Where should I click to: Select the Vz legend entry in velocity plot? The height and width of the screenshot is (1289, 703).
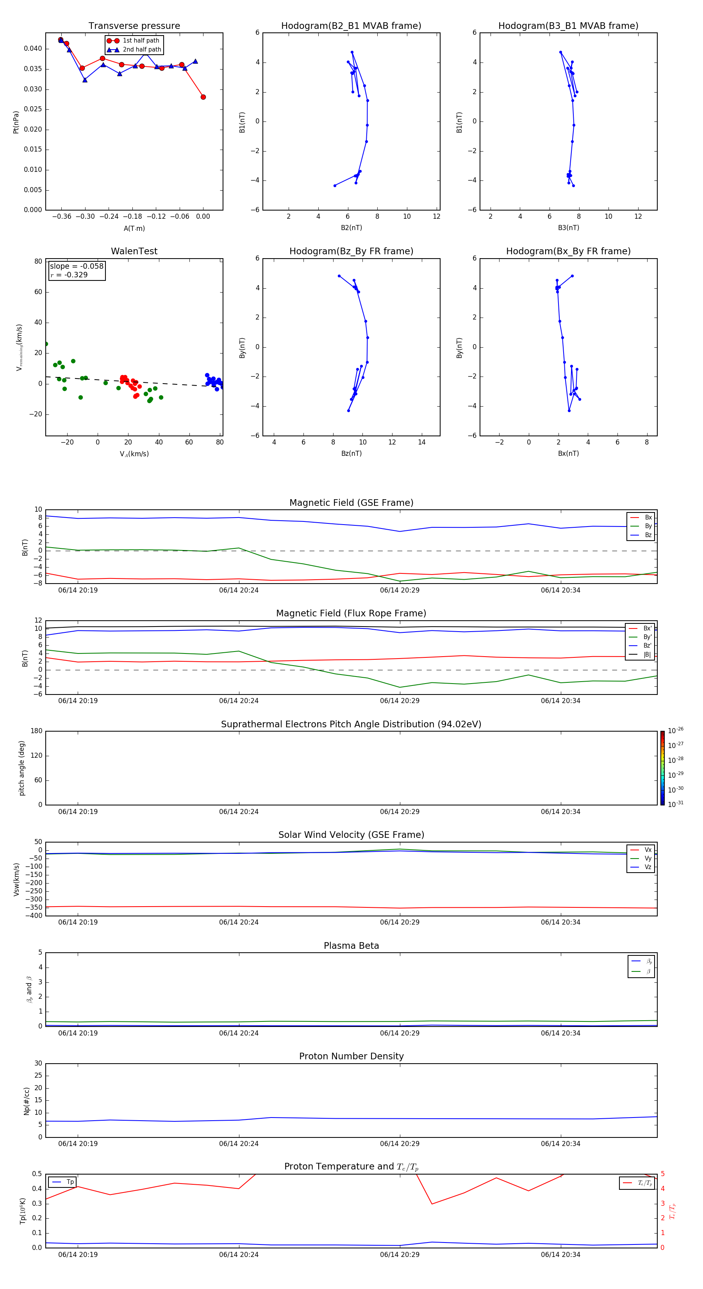641,867
